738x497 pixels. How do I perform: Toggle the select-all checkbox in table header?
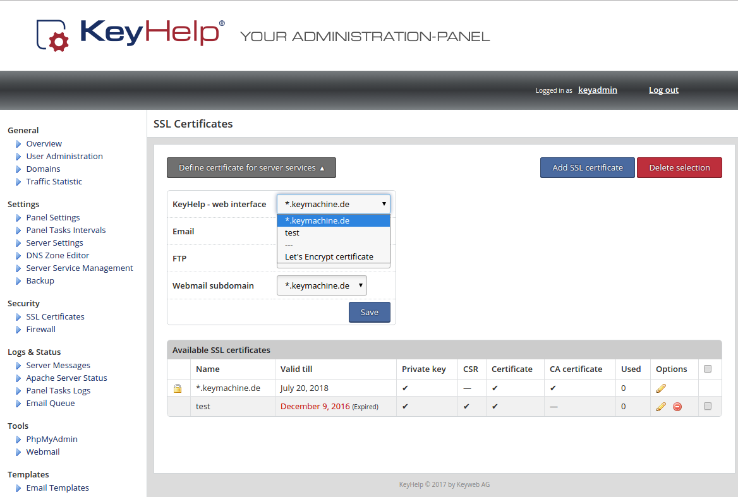(x=708, y=369)
